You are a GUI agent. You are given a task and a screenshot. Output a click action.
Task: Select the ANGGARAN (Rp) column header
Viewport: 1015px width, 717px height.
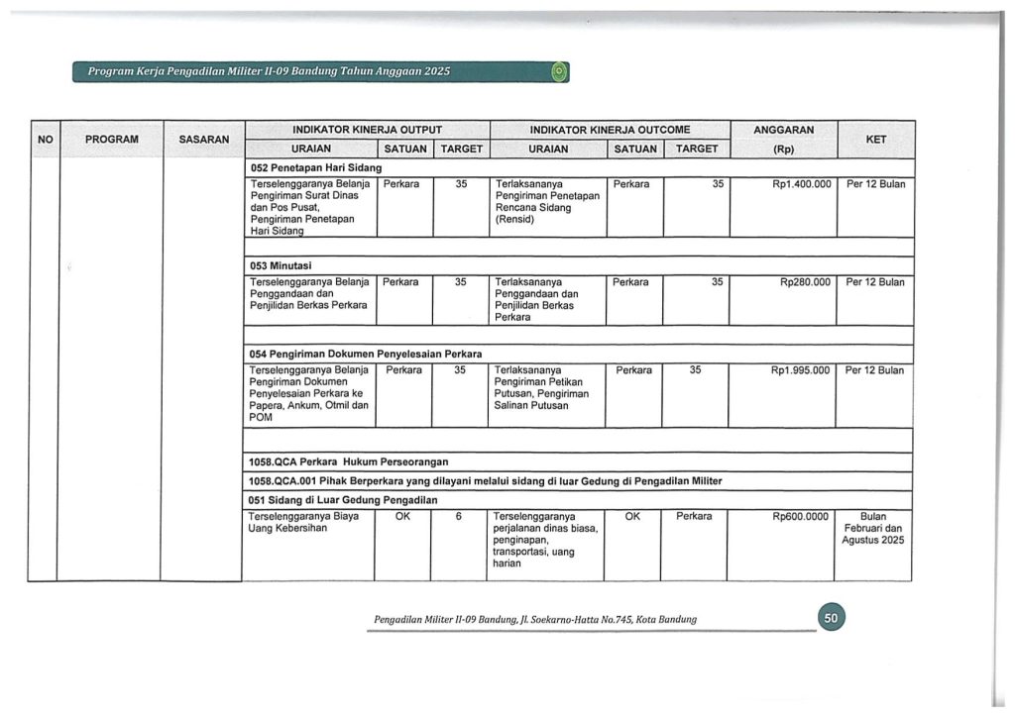(x=783, y=140)
